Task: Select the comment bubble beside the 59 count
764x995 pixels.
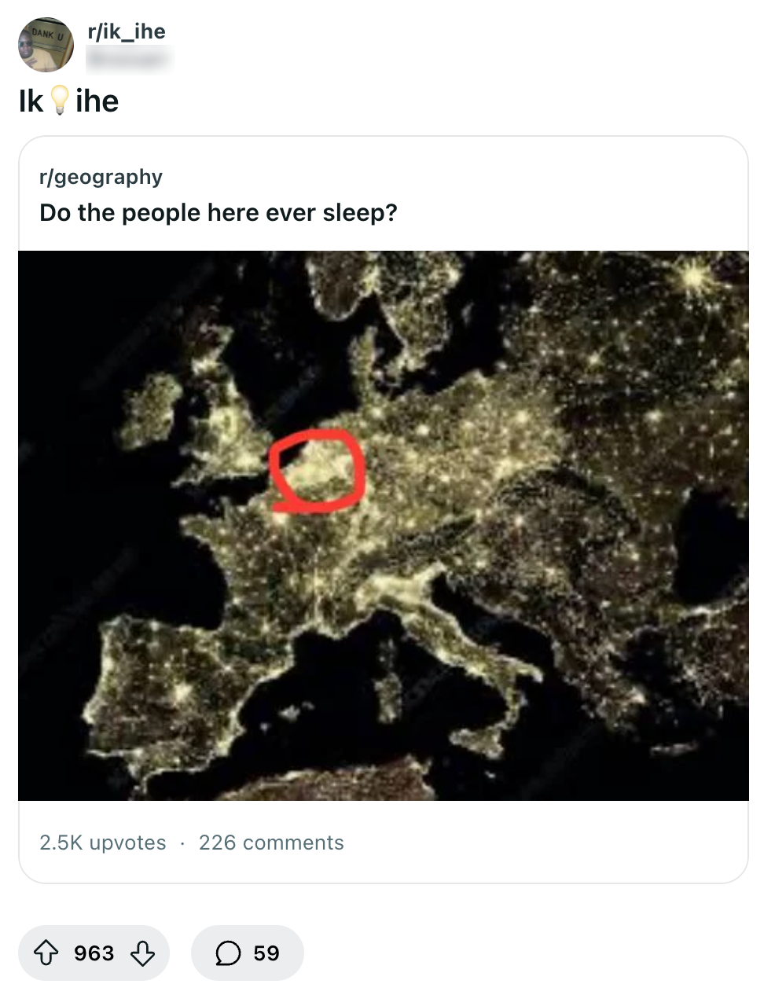Action: pyautogui.click(x=228, y=953)
